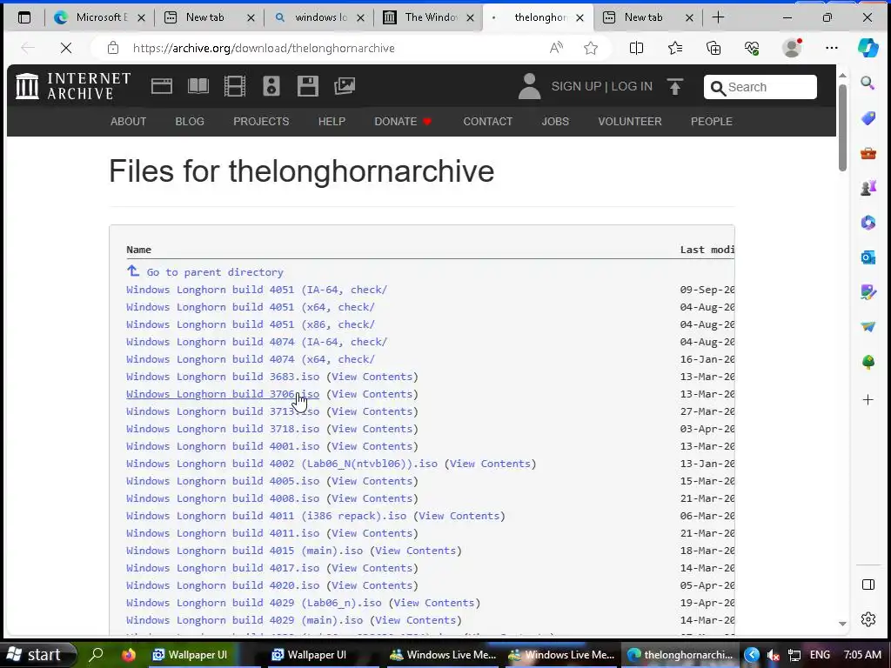Open Internet Archive Software floppy icon
This screenshot has width=891, height=668.
(x=307, y=86)
